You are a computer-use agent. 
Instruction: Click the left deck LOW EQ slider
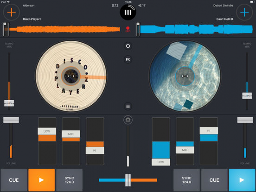click(x=47, y=131)
